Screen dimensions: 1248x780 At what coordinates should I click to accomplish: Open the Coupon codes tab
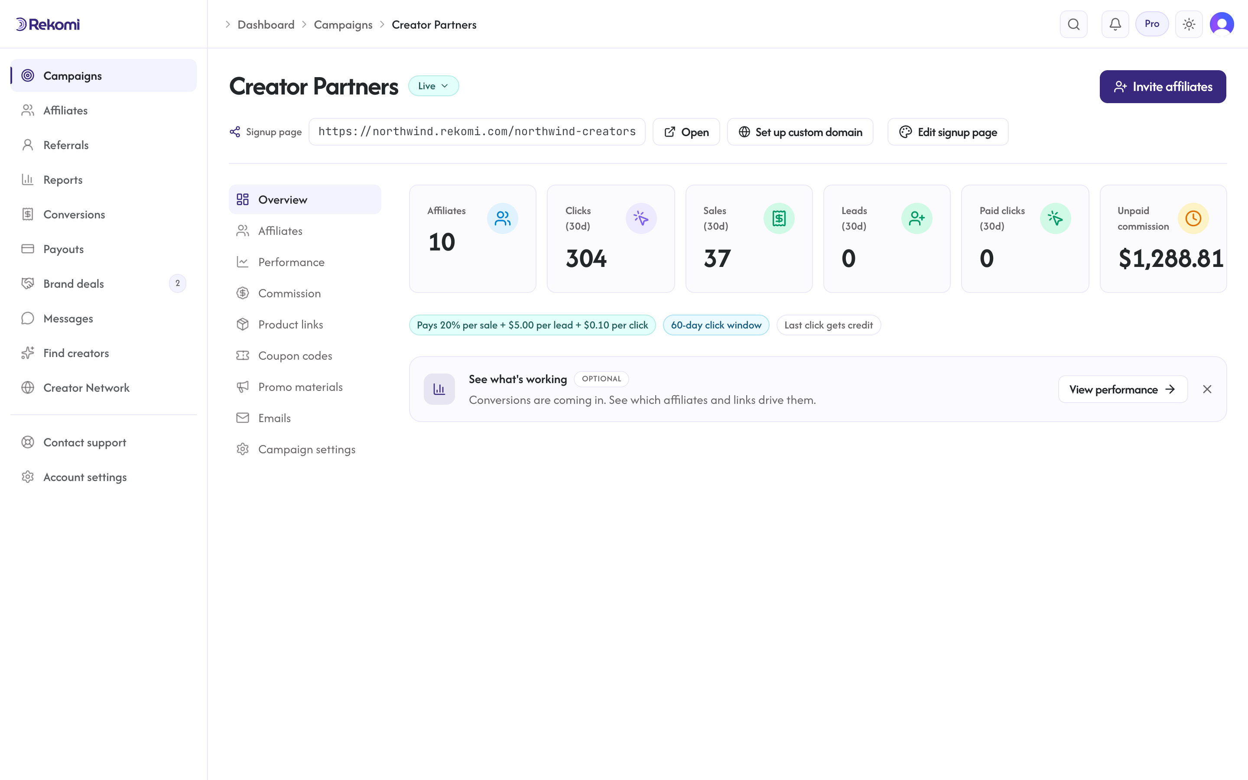305,355
